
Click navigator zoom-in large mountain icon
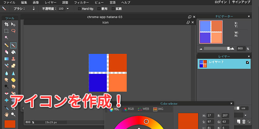tap(232, 49)
